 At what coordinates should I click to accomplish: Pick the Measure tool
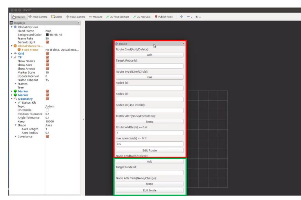click(x=95, y=17)
